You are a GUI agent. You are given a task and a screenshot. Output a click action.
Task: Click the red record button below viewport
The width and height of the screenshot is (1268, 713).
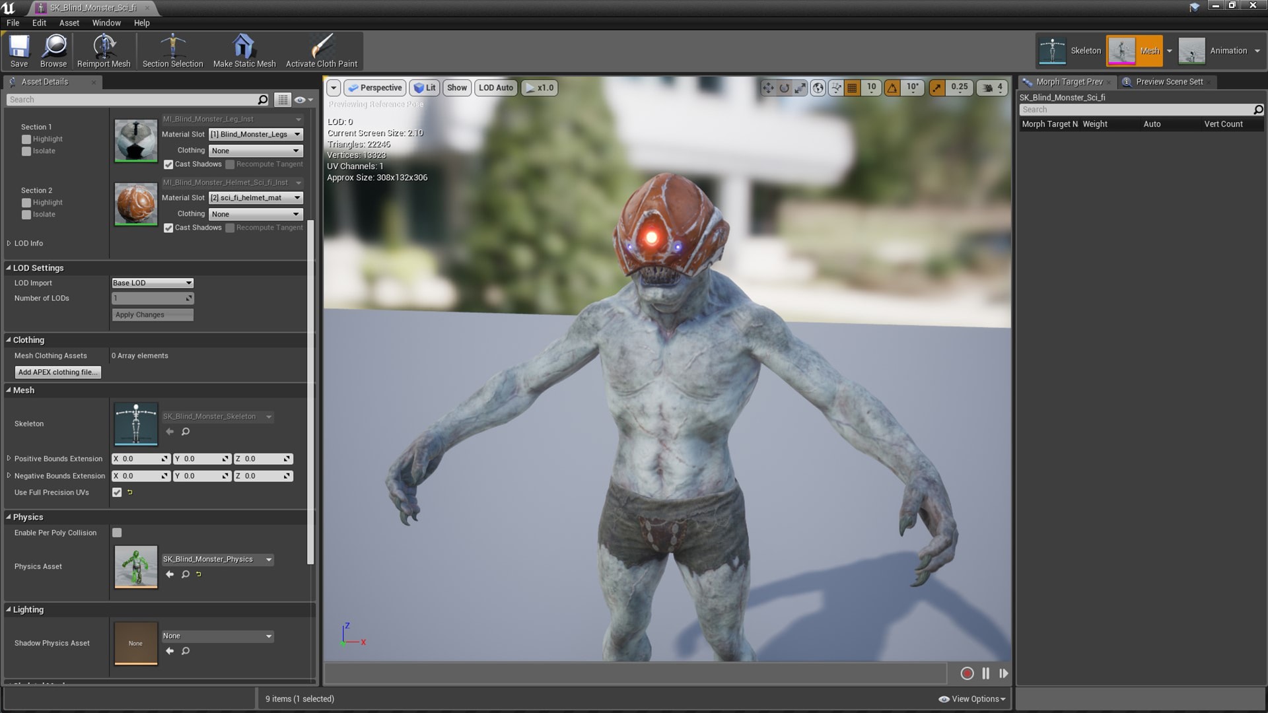click(967, 673)
